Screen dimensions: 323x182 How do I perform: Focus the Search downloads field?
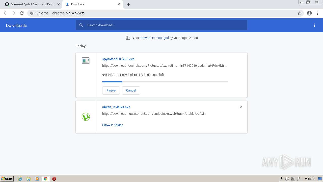pyautogui.click(x=161, y=25)
